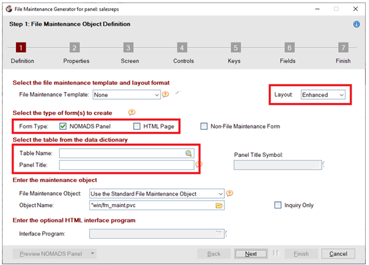Open the table name lookup magnifier
Image resolution: width=369 pixels, height=265 pixels.
pos(188,153)
